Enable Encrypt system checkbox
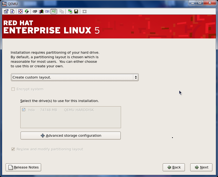Screen dimensions: 218x177 coord(13,89)
